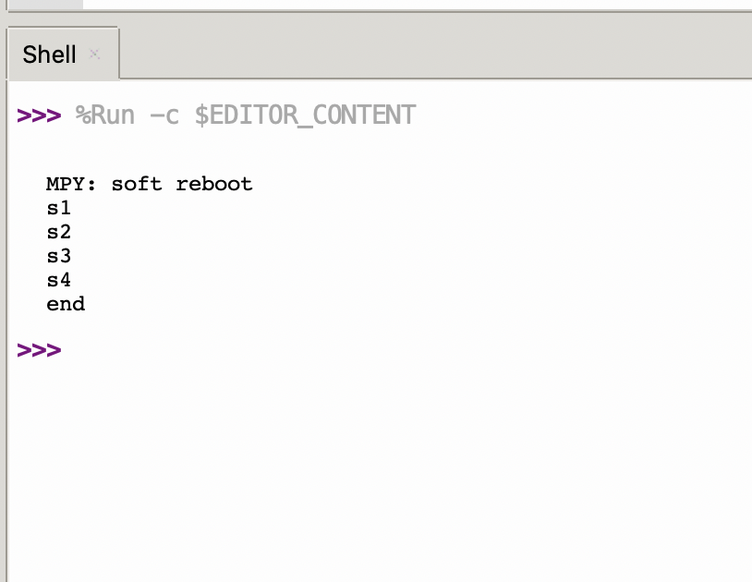
Task: Click the 'end' output line
Action: pos(66,303)
